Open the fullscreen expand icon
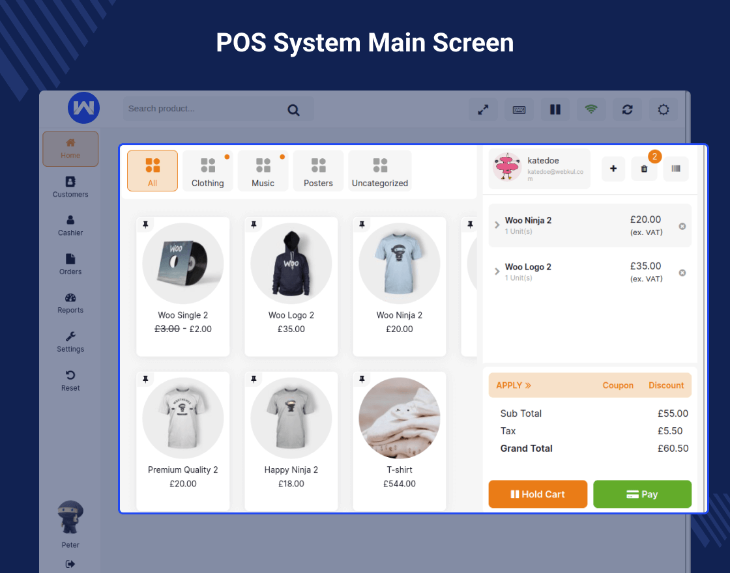The height and width of the screenshot is (573, 730). click(x=483, y=109)
